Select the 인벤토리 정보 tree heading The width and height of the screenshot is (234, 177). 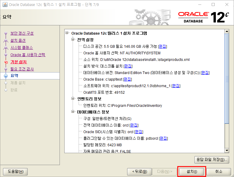89,99
